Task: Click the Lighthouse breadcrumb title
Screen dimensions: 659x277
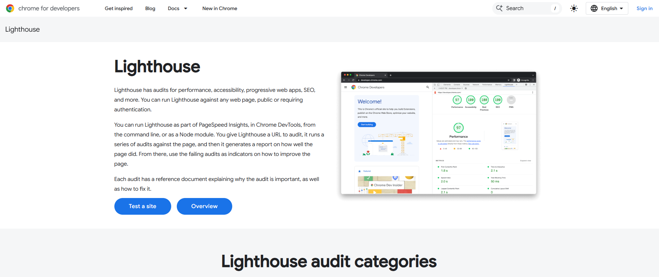Action: tap(22, 30)
